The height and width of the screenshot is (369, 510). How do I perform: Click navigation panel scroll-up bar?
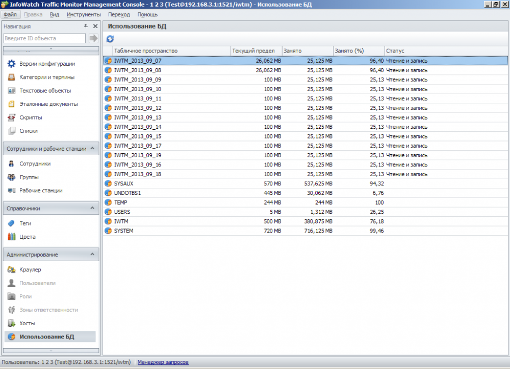[50, 49]
